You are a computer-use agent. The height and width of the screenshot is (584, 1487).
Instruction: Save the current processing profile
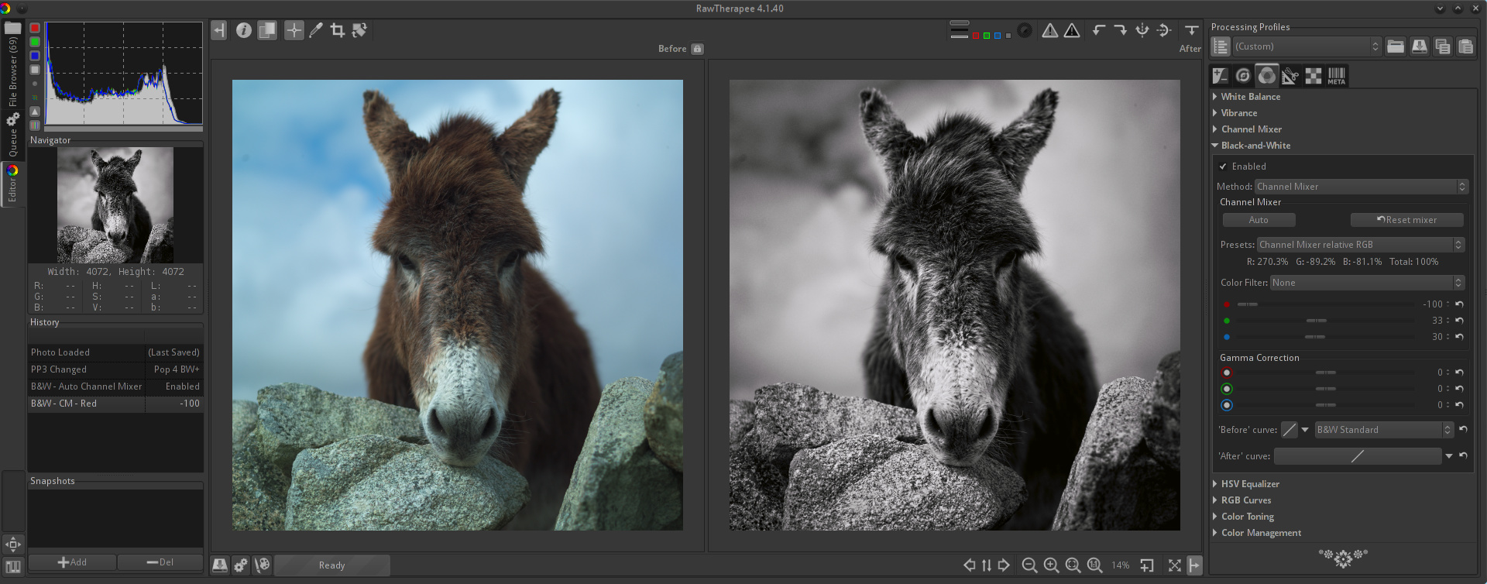click(x=1419, y=46)
